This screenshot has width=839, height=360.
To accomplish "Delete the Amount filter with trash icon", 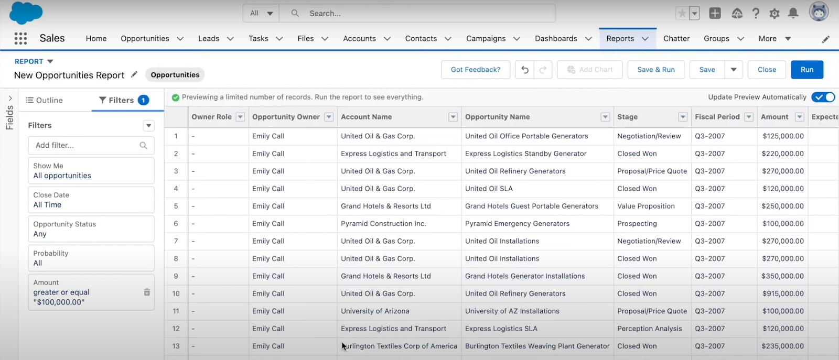I will [x=147, y=292].
